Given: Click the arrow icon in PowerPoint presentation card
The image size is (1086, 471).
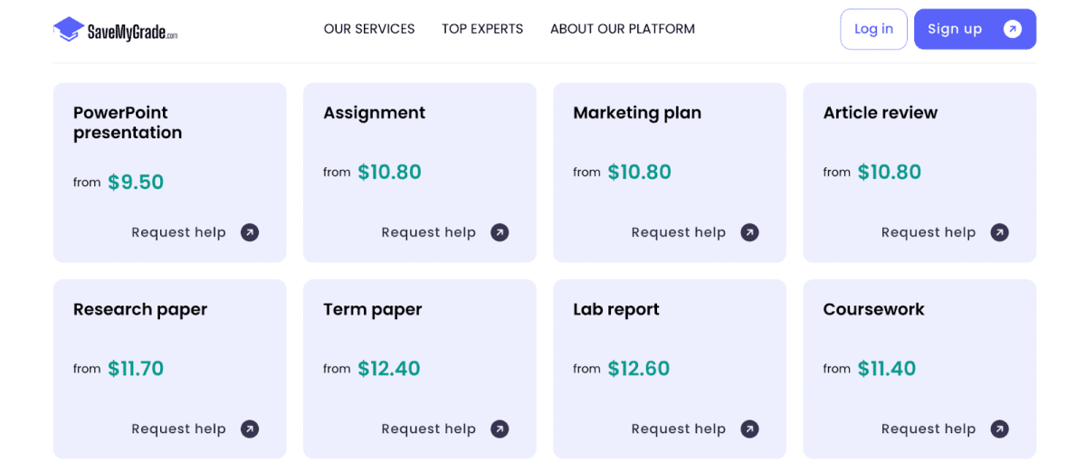Looking at the screenshot, I should 250,232.
